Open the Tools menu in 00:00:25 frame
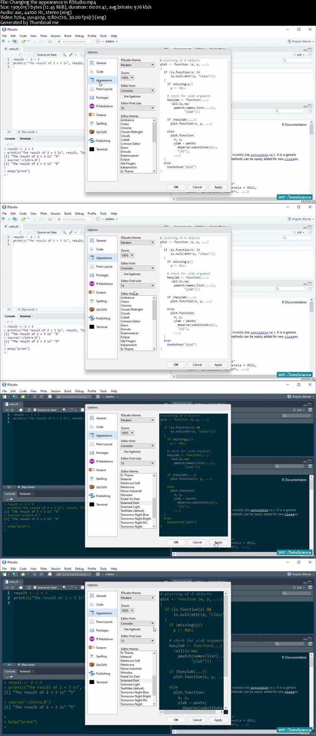Screen dimensions: 316x736 (x=103, y=36)
